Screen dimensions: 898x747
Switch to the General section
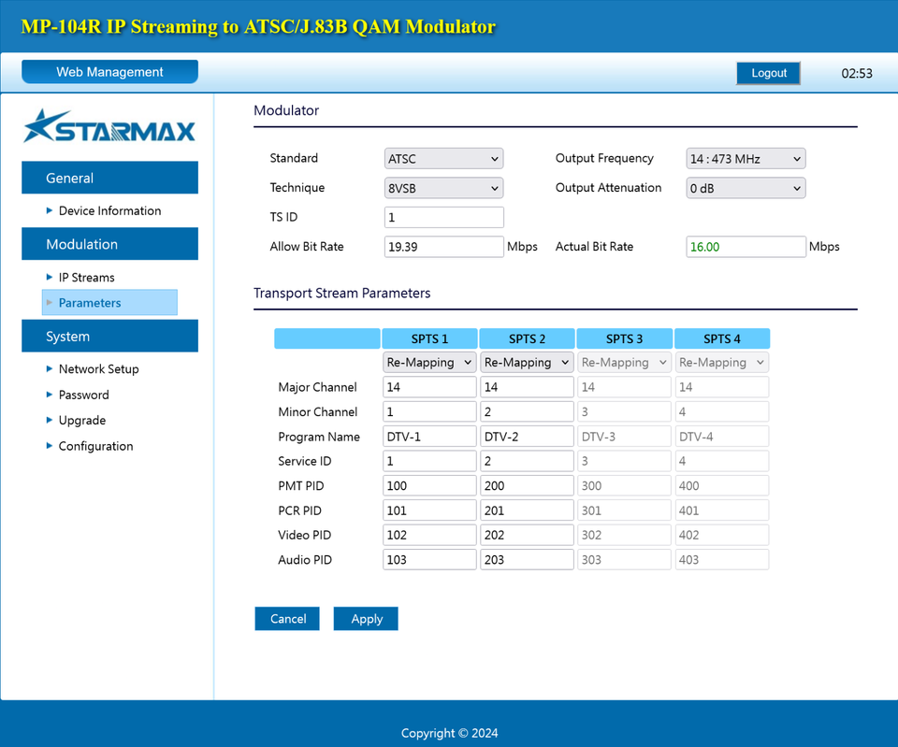pos(109,178)
